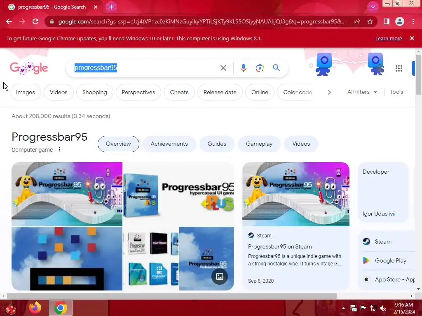Select the Cheats filter chip
This screenshot has height=316, width=422.
tap(179, 92)
